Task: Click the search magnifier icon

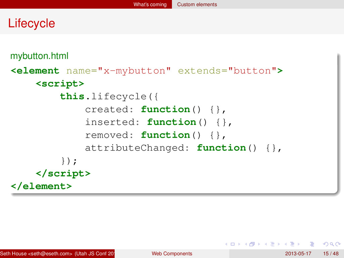Action: click(332, 244)
